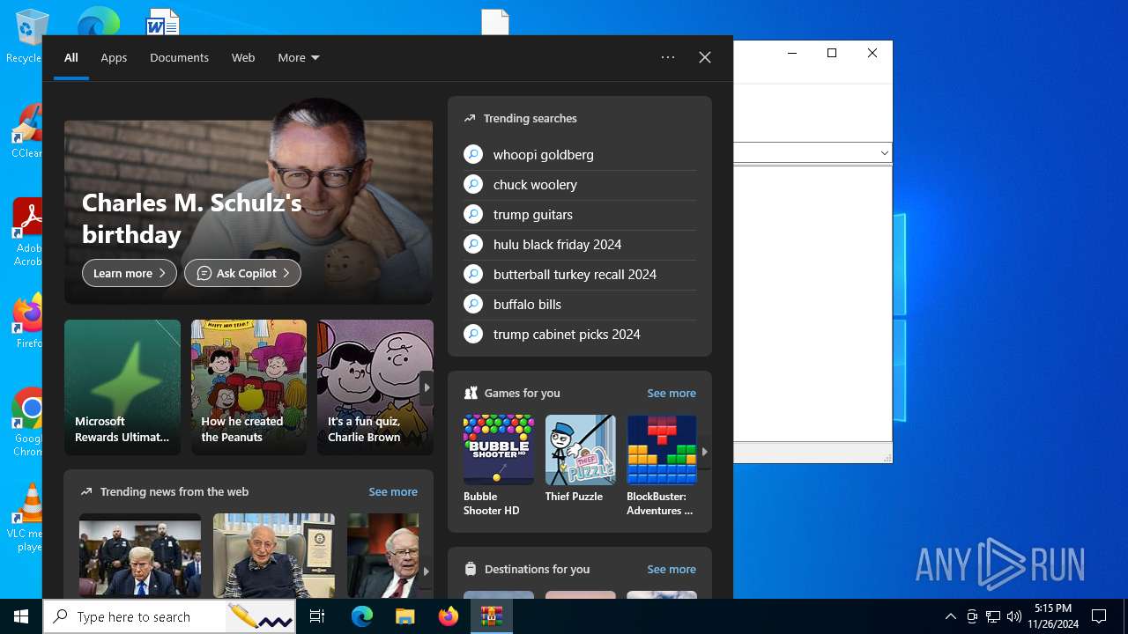Click the taskbar search input box
The width and height of the screenshot is (1128, 634).
[x=169, y=616]
